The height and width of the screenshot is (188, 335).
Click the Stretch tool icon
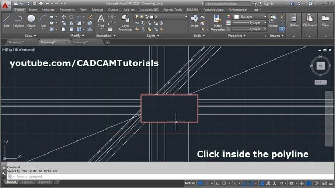(64, 29)
